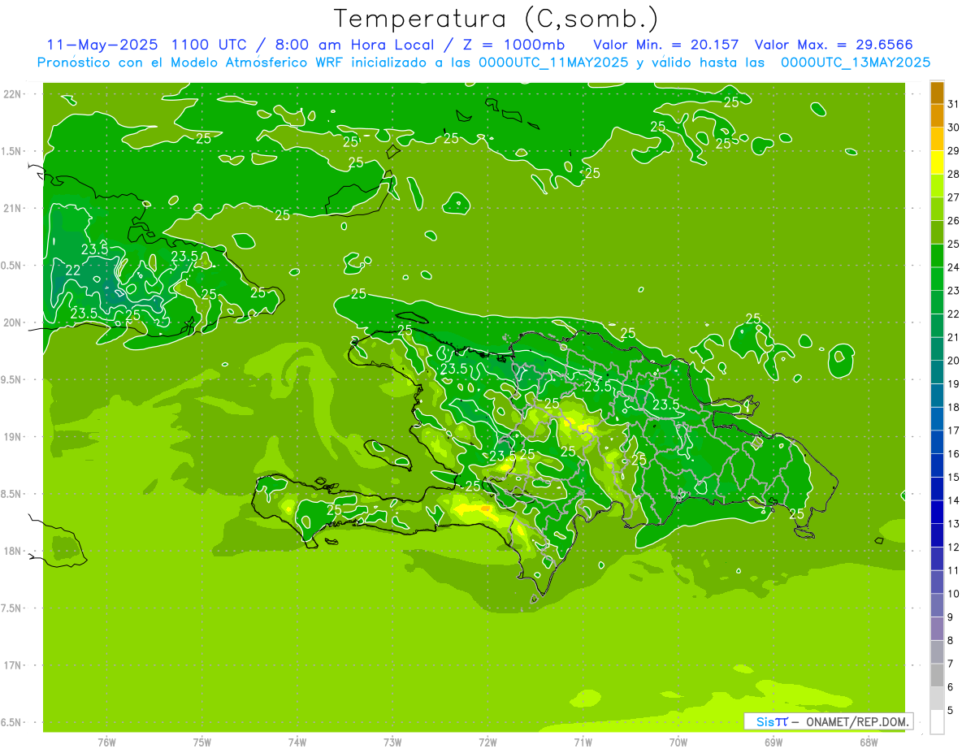Click the '74W' longitude axis label
975x753 pixels.
click(x=297, y=742)
